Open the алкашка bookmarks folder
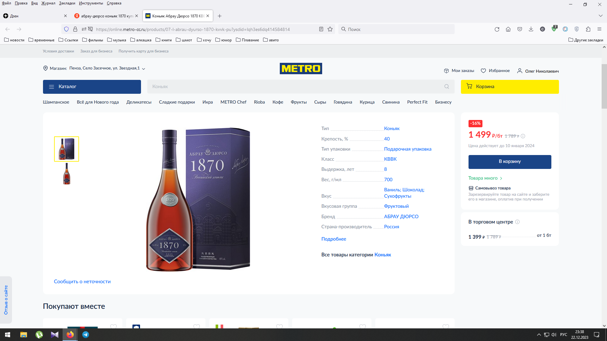The height and width of the screenshot is (341, 607). click(141, 40)
